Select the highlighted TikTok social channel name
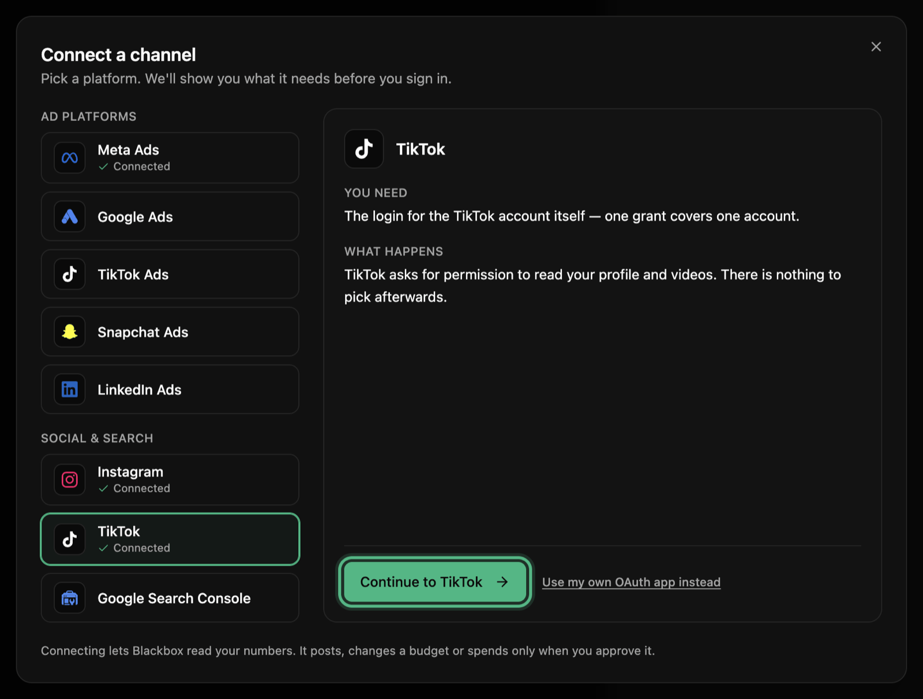 pyautogui.click(x=119, y=531)
